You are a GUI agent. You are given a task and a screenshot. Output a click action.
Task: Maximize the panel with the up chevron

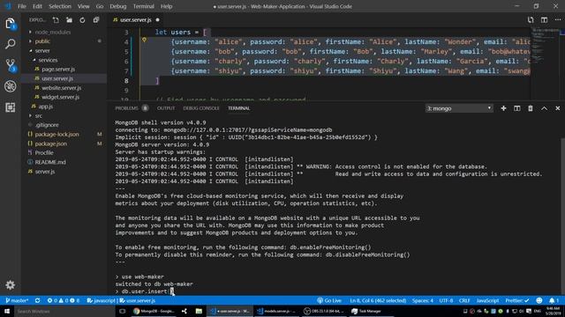[544, 108]
